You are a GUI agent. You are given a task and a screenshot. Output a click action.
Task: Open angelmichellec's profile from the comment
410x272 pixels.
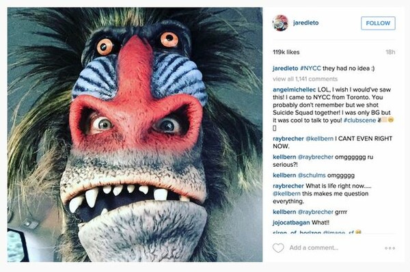(x=294, y=90)
